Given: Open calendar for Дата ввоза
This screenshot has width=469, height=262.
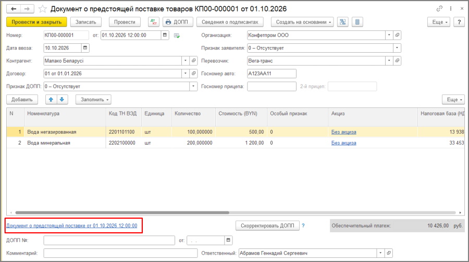Looking at the screenshot, I should point(85,48).
